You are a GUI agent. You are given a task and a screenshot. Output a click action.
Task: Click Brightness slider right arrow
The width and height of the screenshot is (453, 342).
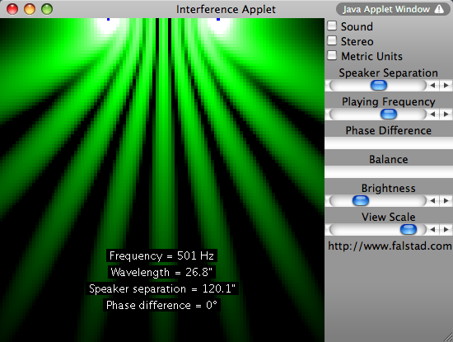pos(446,200)
